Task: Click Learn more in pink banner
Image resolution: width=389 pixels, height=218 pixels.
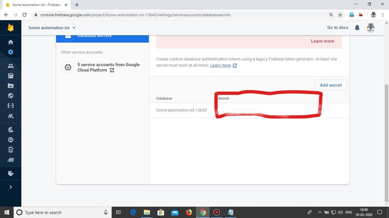Action: click(323, 41)
